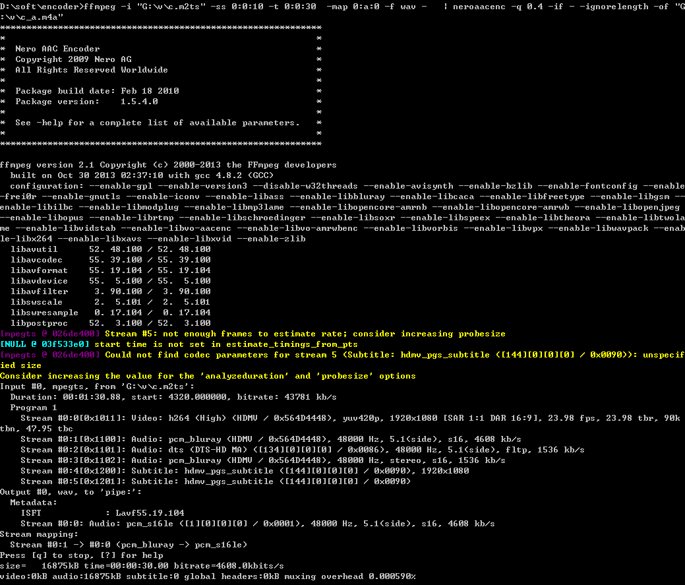
Task: Click 'Stream #0:0[0x1011]: Video: h264' line
Action: (x=350, y=418)
